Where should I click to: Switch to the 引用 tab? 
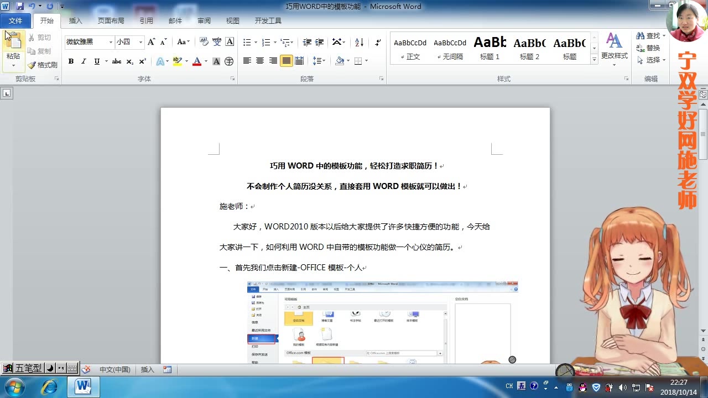point(147,21)
